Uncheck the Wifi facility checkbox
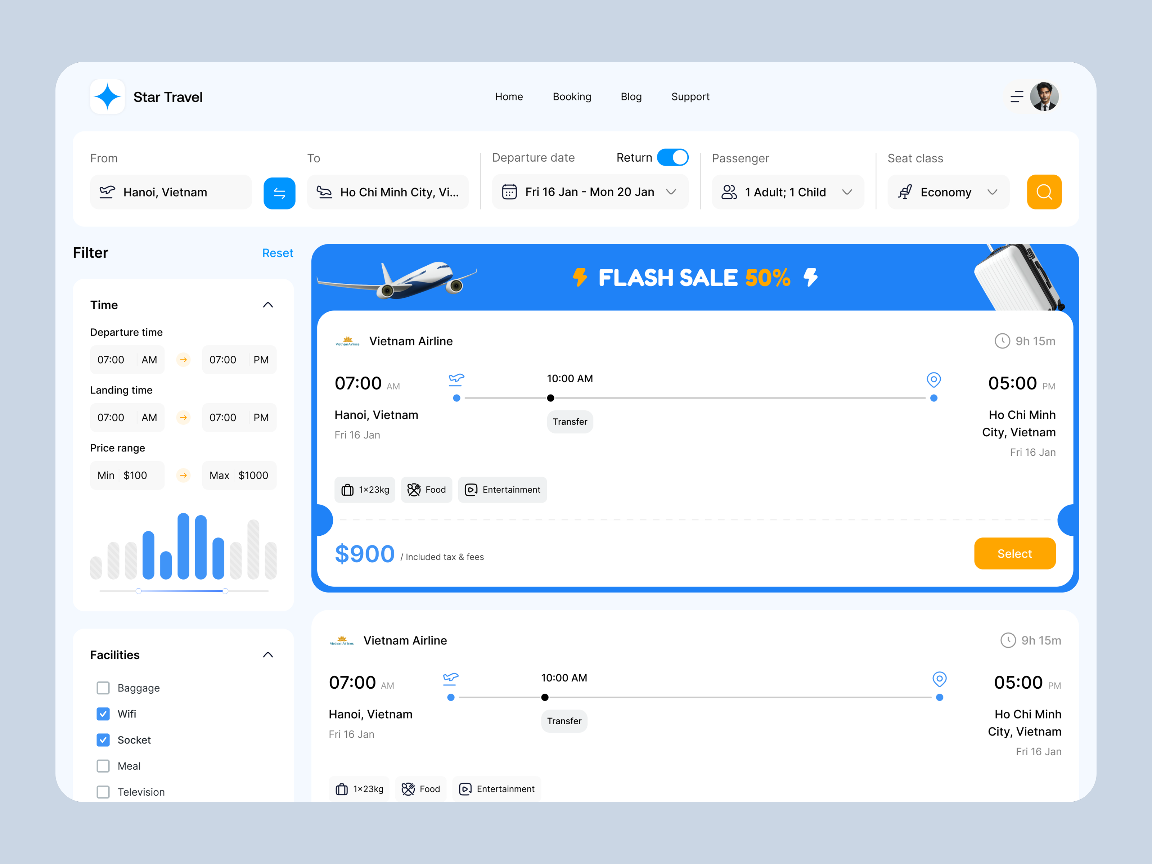The width and height of the screenshot is (1152, 864). pyautogui.click(x=103, y=714)
